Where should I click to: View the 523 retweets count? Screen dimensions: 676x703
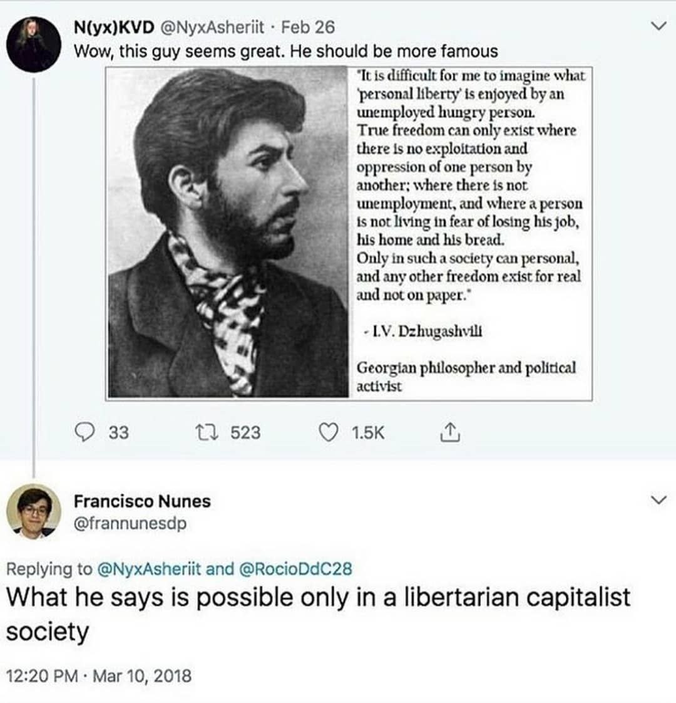[x=245, y=433]
